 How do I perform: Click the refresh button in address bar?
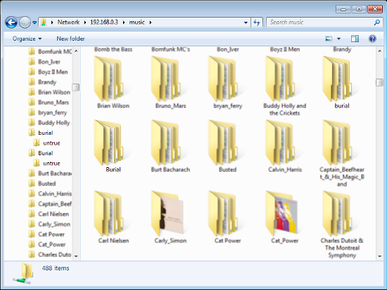[257, 22]
